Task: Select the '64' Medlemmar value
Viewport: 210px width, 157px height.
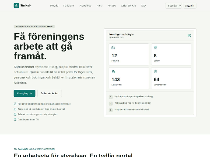Action: click(157, 79)
